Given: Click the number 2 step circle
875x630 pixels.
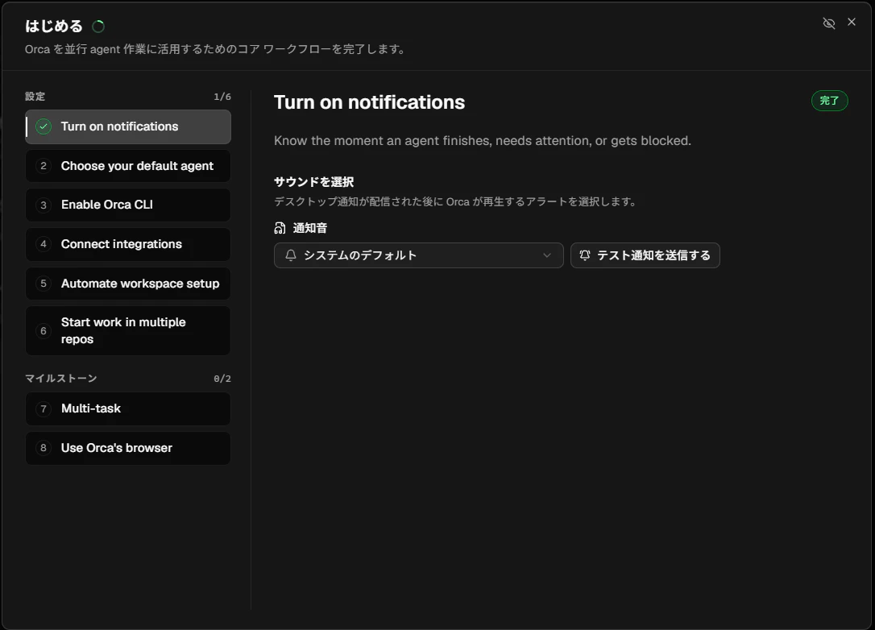Looking at the screenshot, I should (44, 166).
